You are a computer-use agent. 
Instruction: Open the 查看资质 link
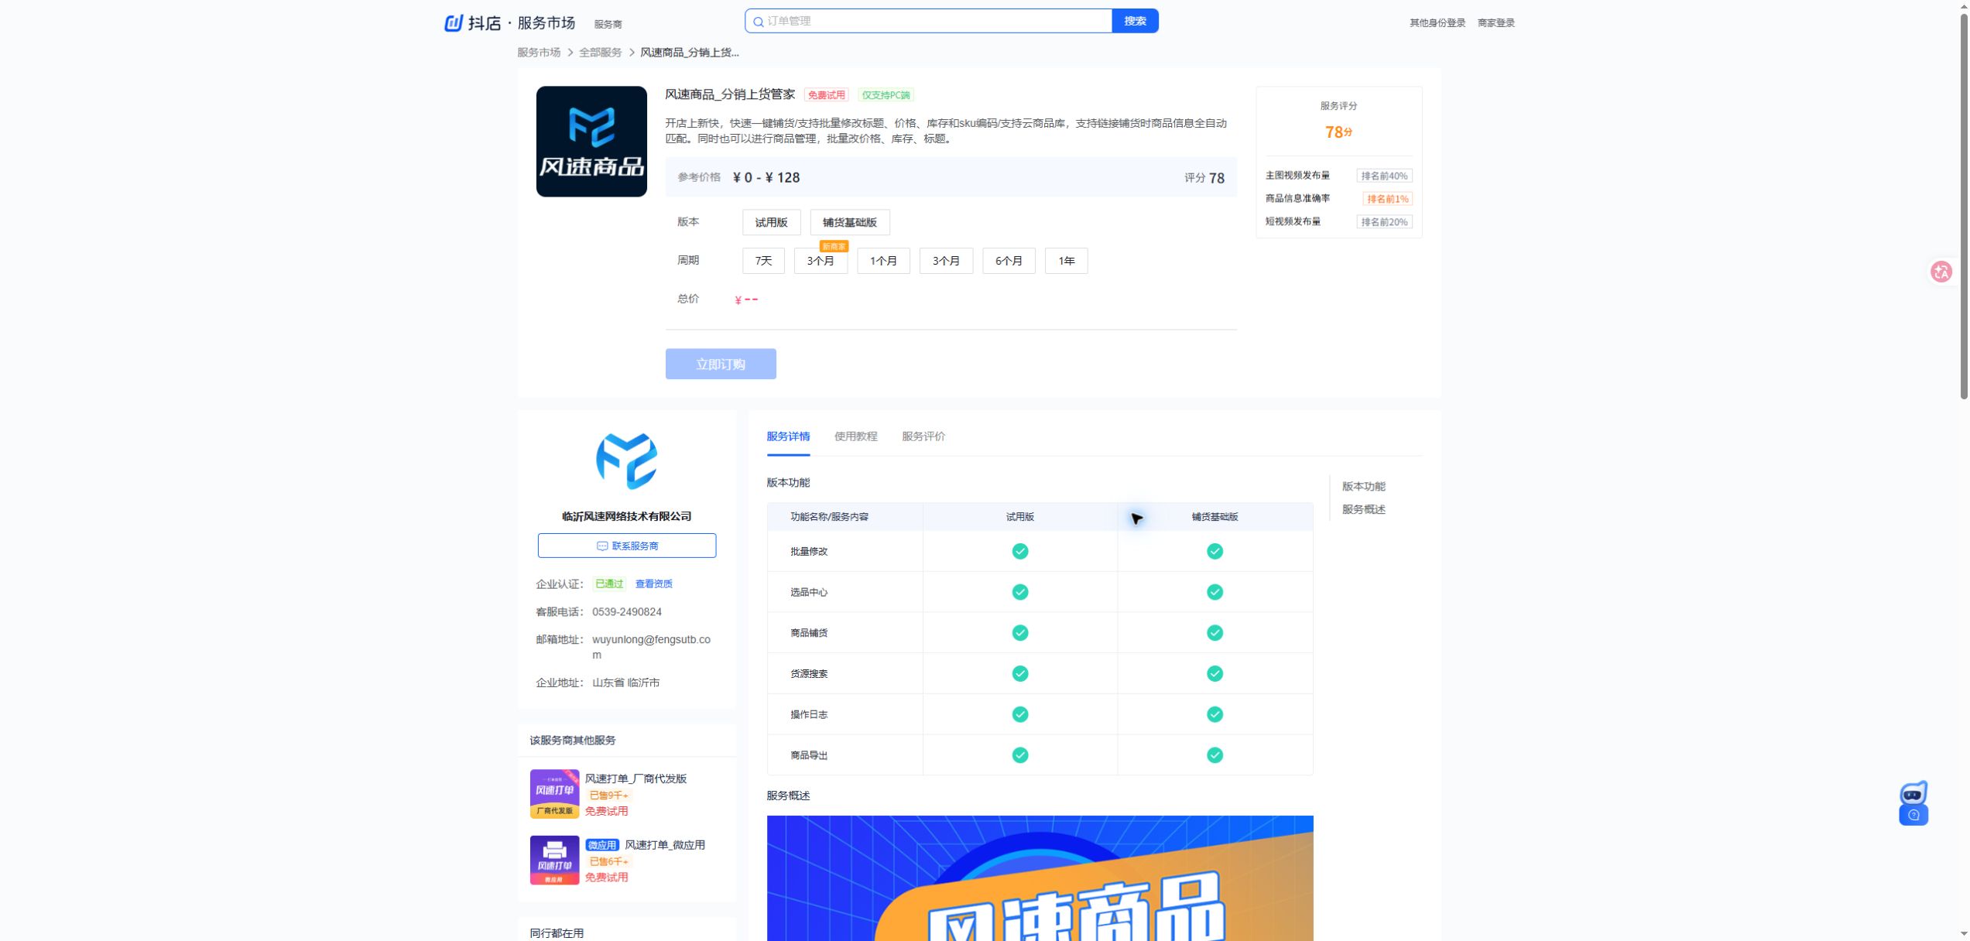click(653, 584)
